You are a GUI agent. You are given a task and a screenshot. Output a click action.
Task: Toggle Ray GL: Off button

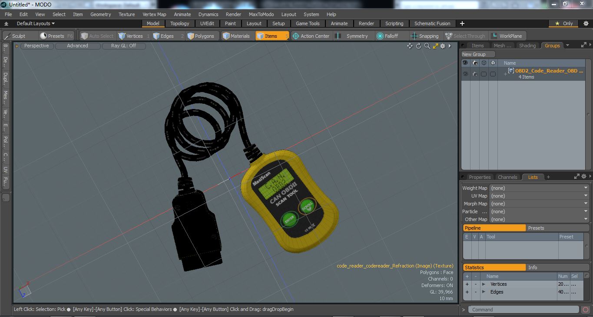[x=124, y=46]
